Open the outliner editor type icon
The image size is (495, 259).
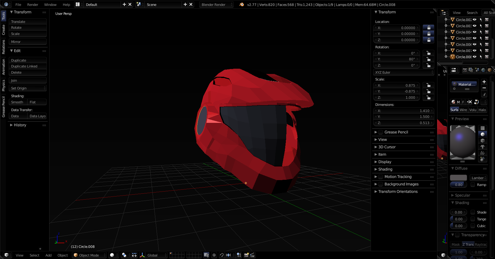coord(444,12)
